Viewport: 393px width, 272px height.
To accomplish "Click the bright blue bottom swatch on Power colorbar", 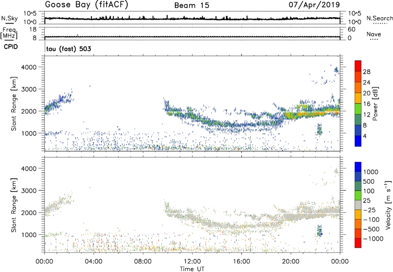I will [x=358, y=141].
